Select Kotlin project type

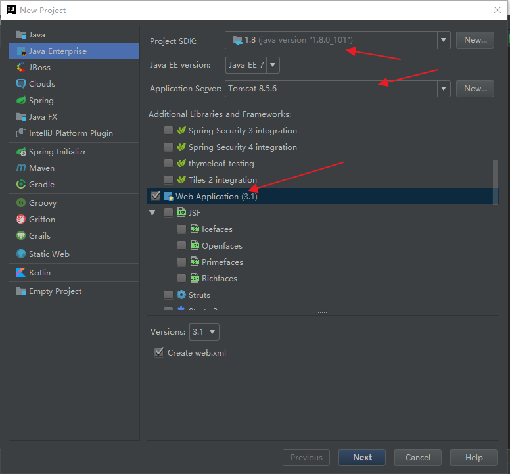74,272
